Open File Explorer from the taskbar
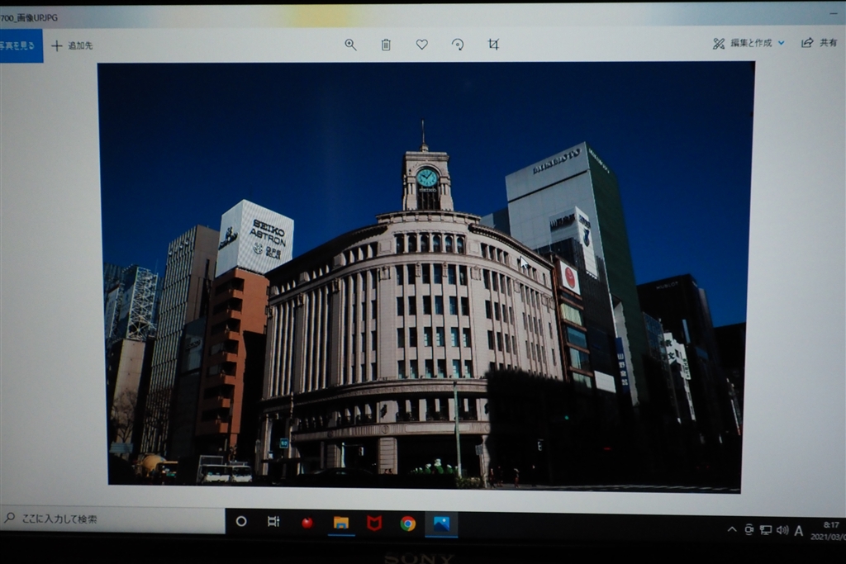Viewport: 846px width, 564px height. [341, 523]
